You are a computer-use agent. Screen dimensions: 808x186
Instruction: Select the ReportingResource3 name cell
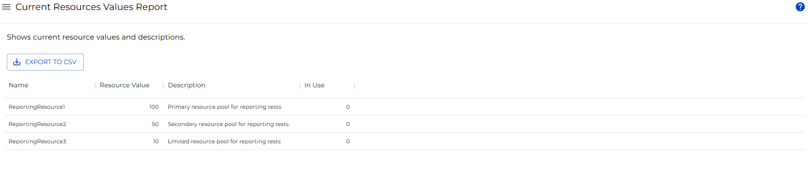[37, 141]
